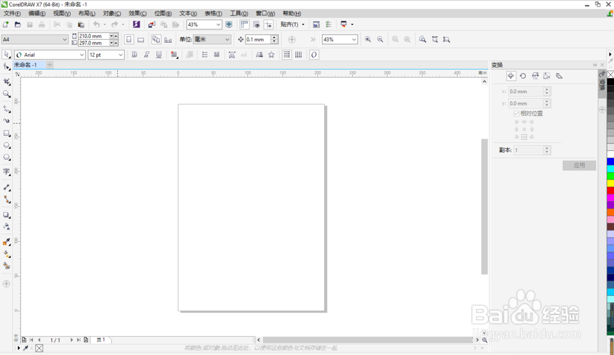Open Scale and Mirror section in docker
The height and width of the screenshot is (355, 614).
(x=535, y=76)
